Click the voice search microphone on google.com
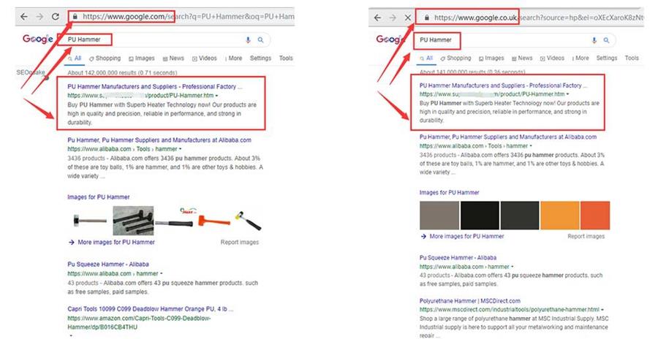Image resolution: width=658 pixels, height=339 pixels. tap(248, 40)
